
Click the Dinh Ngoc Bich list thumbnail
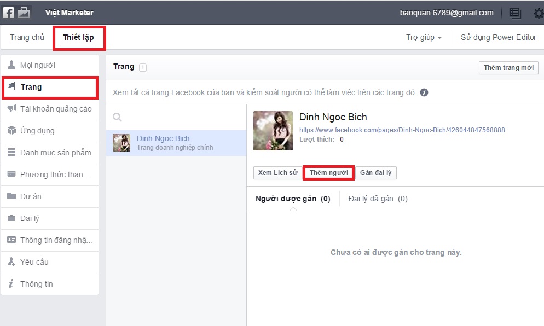point(121,143)
